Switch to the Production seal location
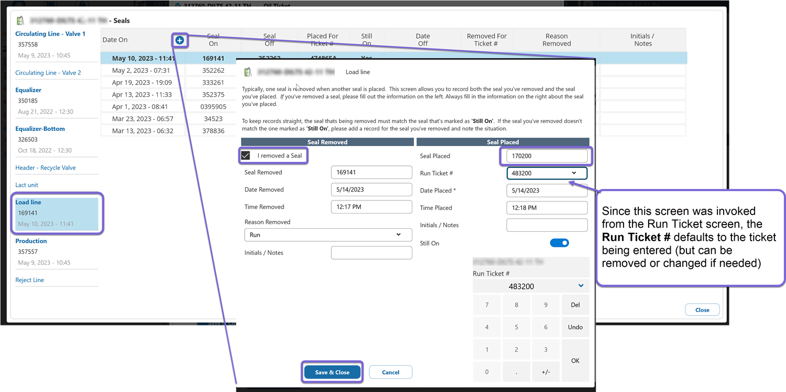786x392 pixels. click(x=31, y=241)
